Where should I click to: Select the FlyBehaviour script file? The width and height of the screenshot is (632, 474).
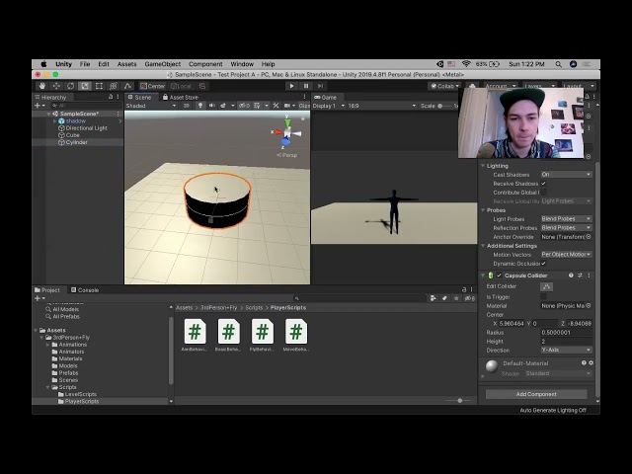click(262, 336)
